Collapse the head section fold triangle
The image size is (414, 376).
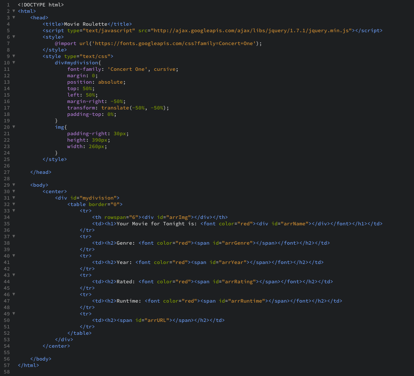coord(13,18)
